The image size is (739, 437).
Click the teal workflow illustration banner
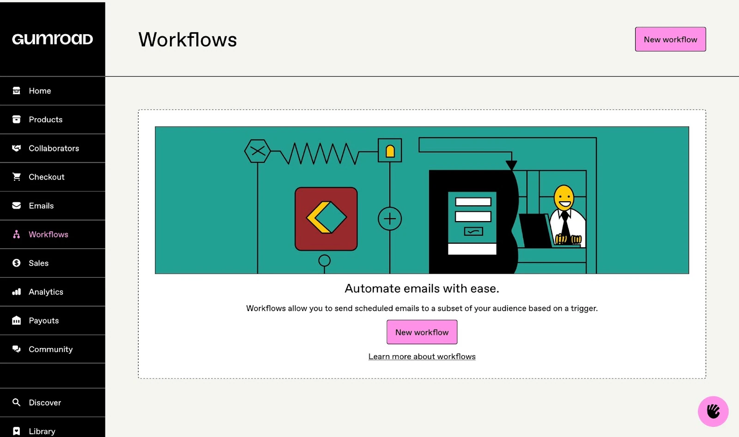pyautogui.click(x=422, y=200)
